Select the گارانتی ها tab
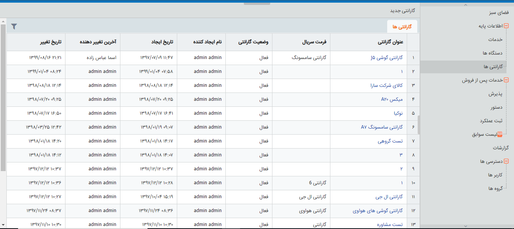The width and height of the screenshot is (514, 229). 402,27
